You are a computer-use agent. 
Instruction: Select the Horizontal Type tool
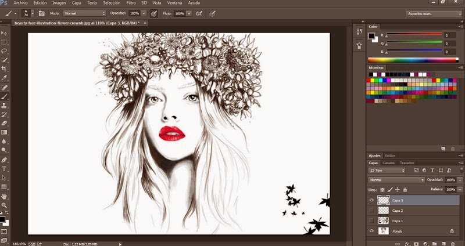[x=5, y=169]
